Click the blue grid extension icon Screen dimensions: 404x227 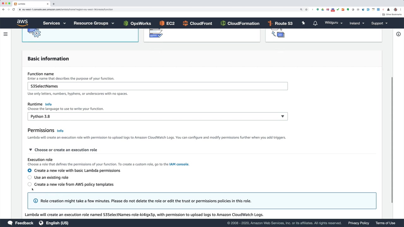(378, 9)
